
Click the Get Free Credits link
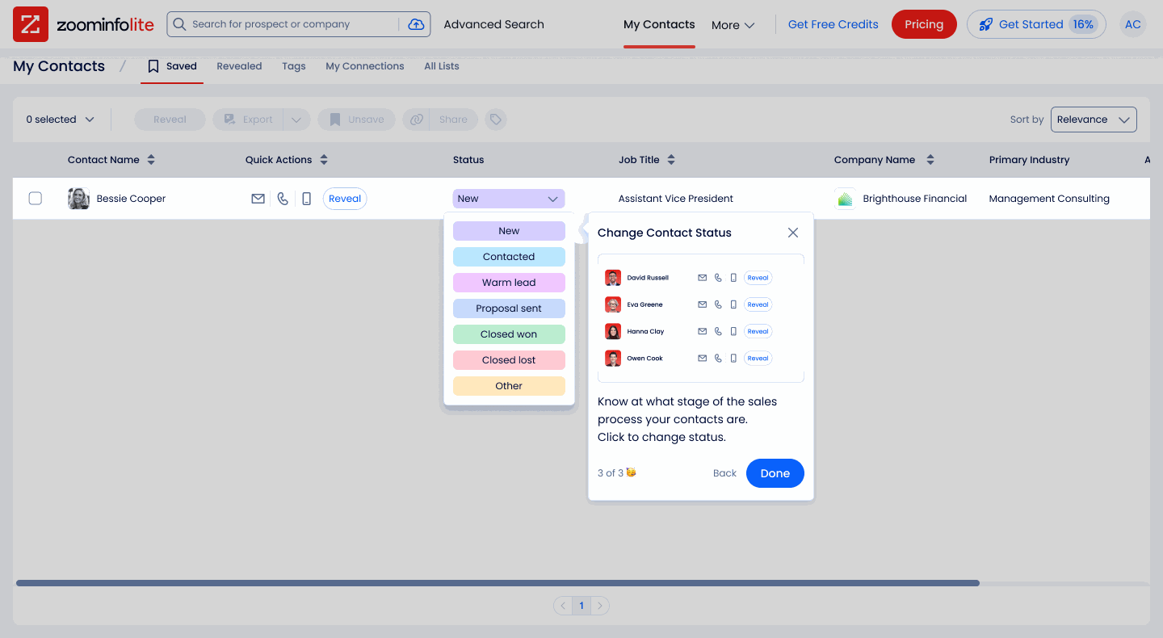click(833, 24)
